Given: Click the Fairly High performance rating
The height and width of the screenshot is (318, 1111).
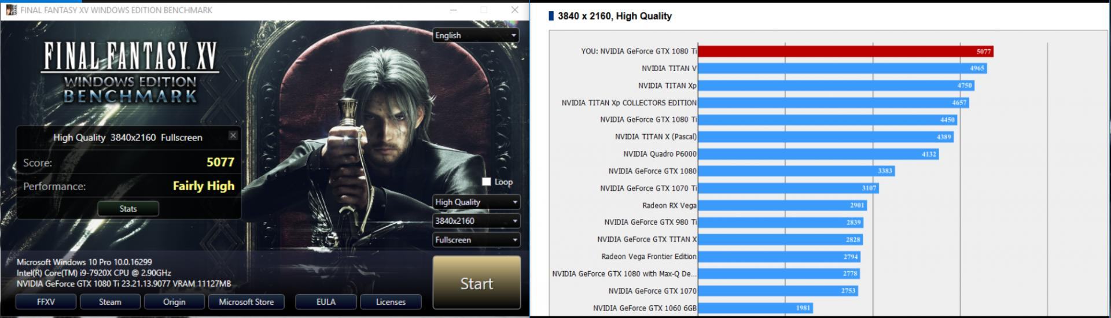Looking at the screenshot, I should (204, 186).
